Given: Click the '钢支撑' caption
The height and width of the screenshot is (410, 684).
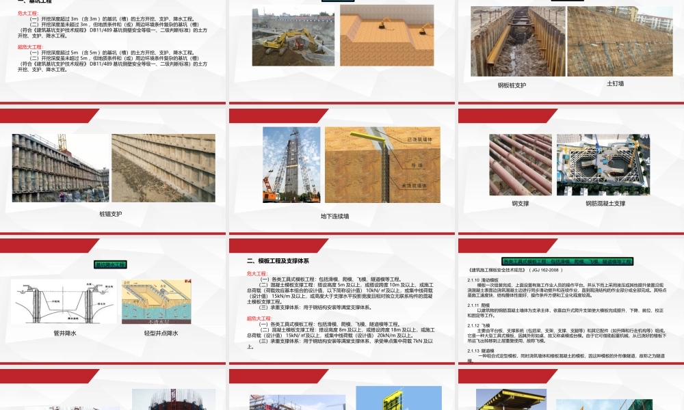Looking at the screenshot, I should (521, 204).
